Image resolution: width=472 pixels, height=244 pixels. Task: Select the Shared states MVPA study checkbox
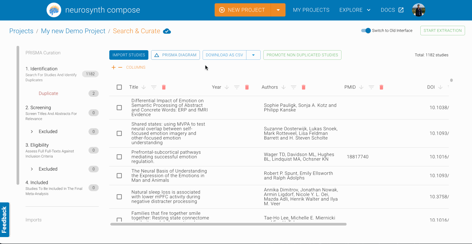(119, 133)
